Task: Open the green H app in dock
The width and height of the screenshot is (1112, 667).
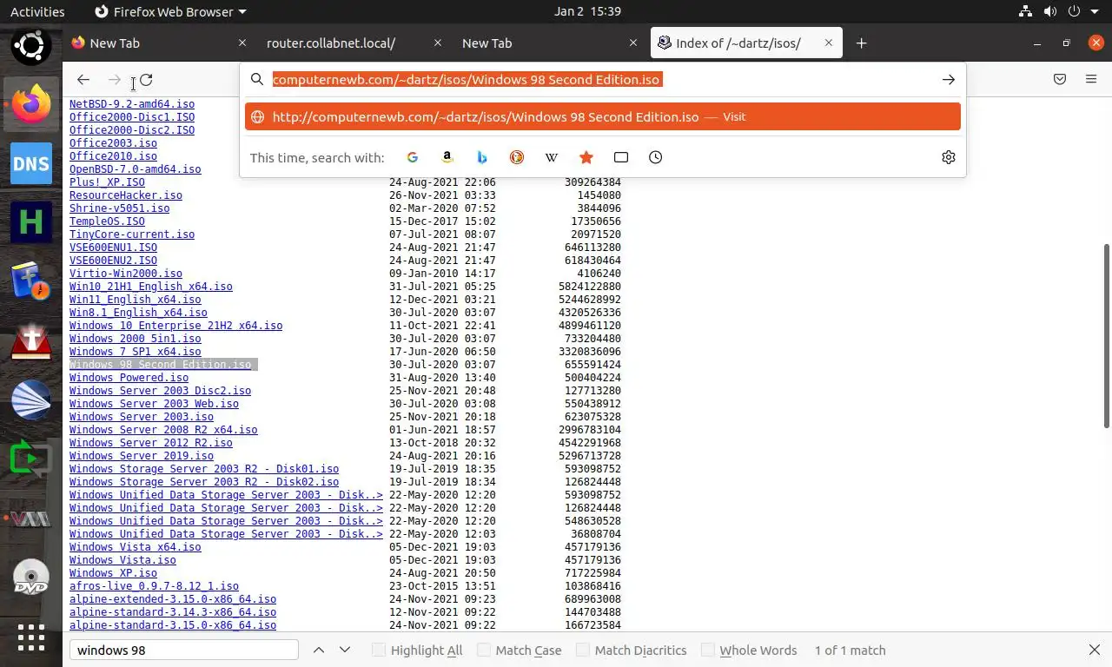Action: (x=31, y=224)
